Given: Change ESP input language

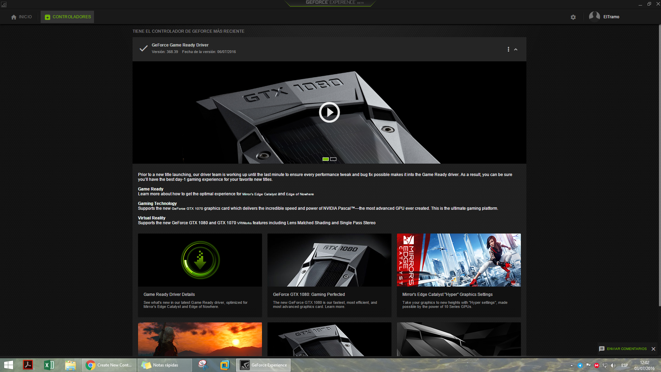Looking at the screenshot, I should click(x=625, y=365).
